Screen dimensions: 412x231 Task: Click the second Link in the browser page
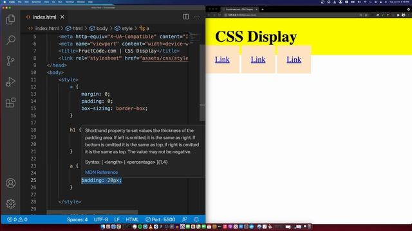257,60
